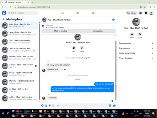Open a new browser tab
Screen dimensions: 157x118
[x=33, y=2]
